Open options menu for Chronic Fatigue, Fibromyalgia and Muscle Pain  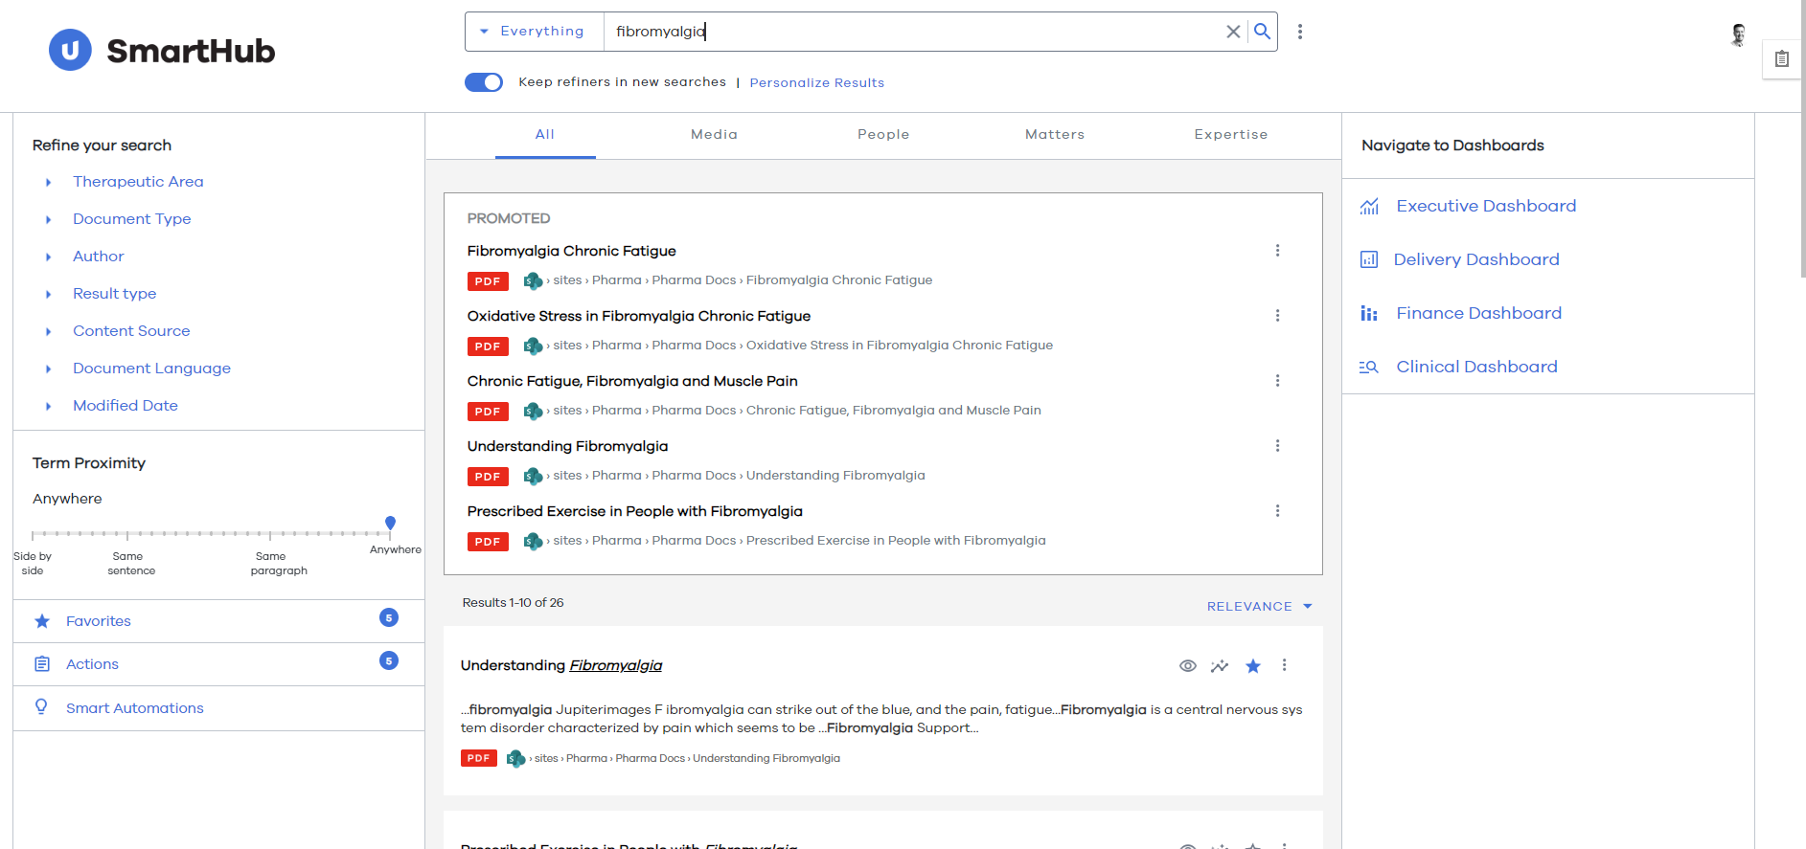click(x=1277, y=381)
